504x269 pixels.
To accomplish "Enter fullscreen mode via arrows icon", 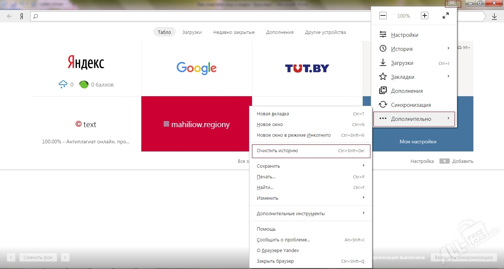I will point(446,16).
